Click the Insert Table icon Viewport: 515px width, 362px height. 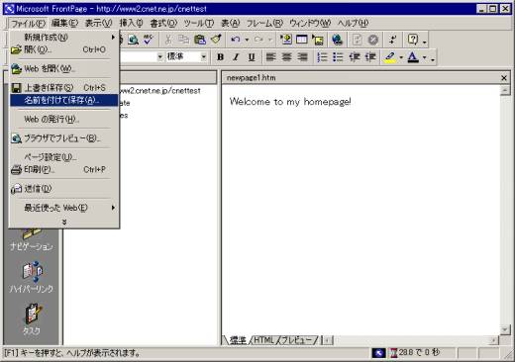[302, 40]
